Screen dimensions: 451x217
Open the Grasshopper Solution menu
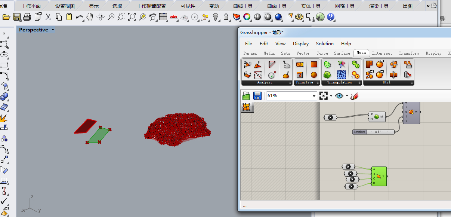click(x=325, y=44)
